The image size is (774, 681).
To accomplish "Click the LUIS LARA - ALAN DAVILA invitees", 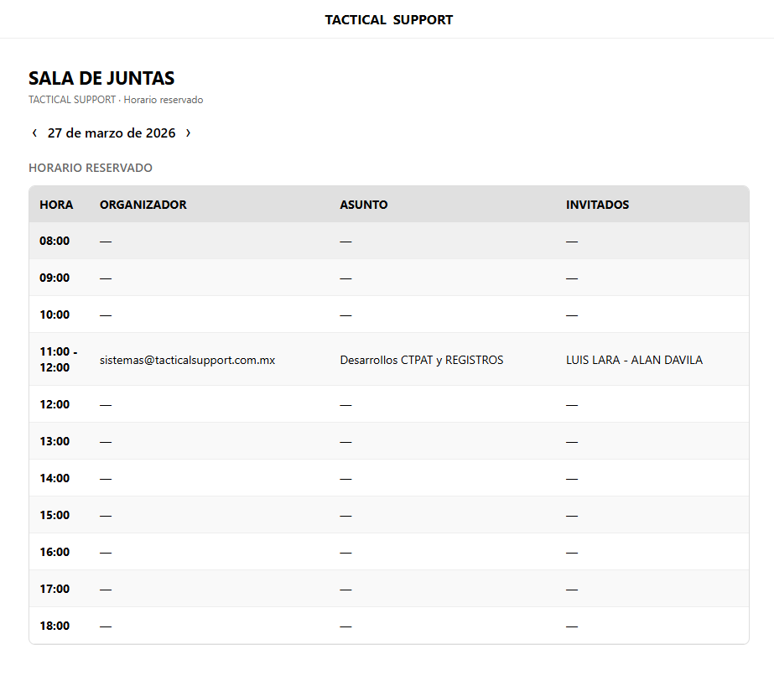I will (634, 360).
